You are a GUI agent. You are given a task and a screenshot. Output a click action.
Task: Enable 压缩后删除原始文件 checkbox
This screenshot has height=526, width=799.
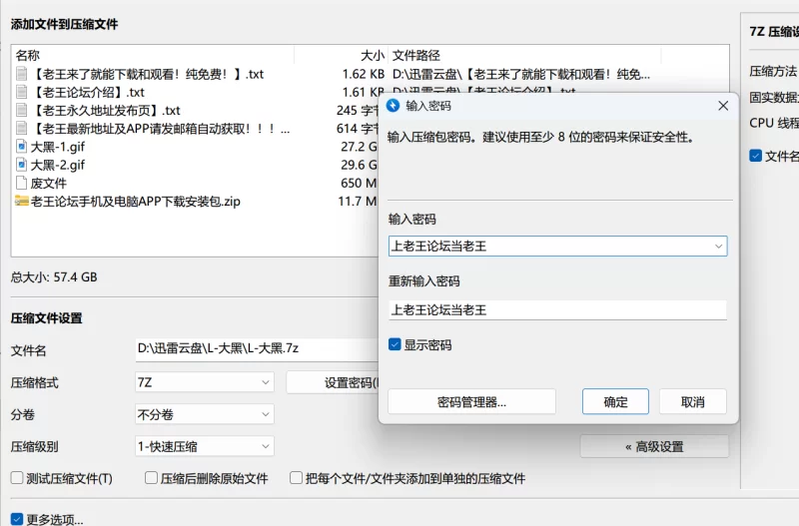[151, 478]
